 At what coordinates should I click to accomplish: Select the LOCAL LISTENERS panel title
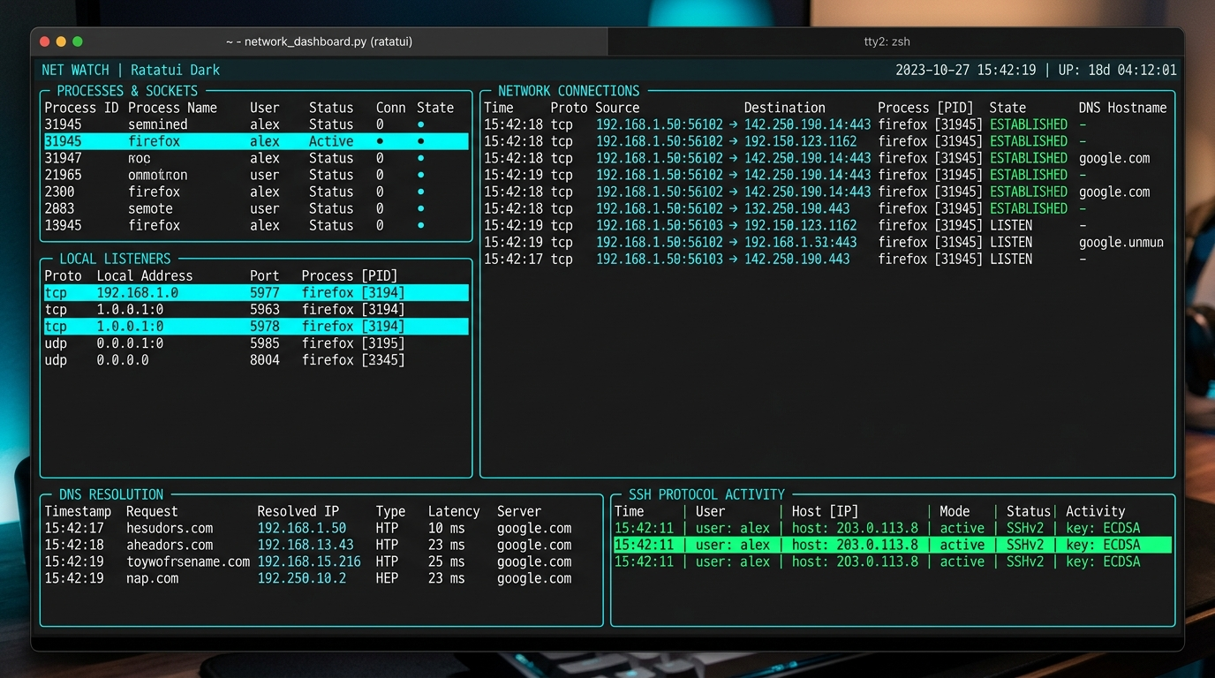(115, 259)
